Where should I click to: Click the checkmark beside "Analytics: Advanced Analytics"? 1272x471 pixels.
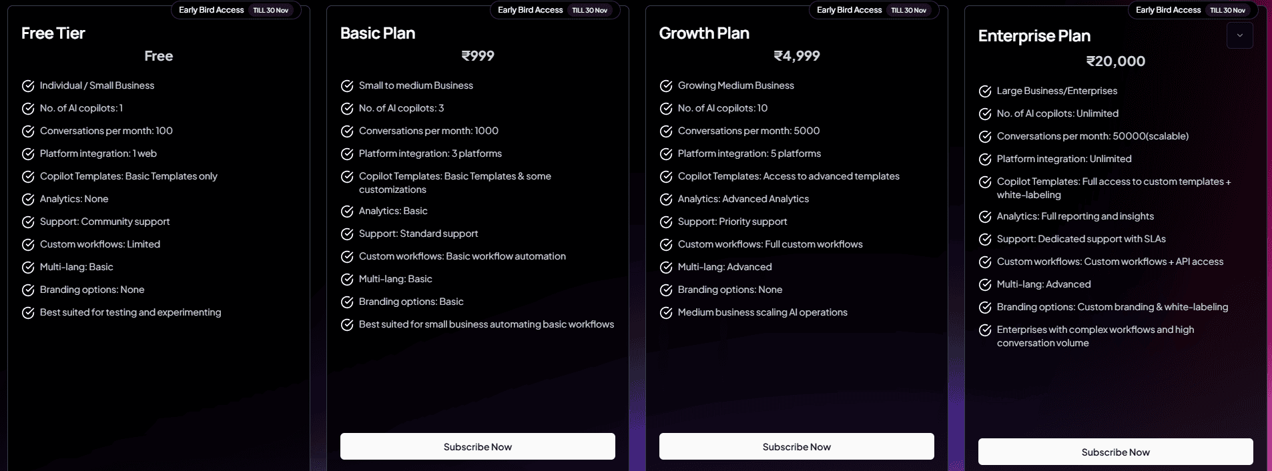coord(665,199)
